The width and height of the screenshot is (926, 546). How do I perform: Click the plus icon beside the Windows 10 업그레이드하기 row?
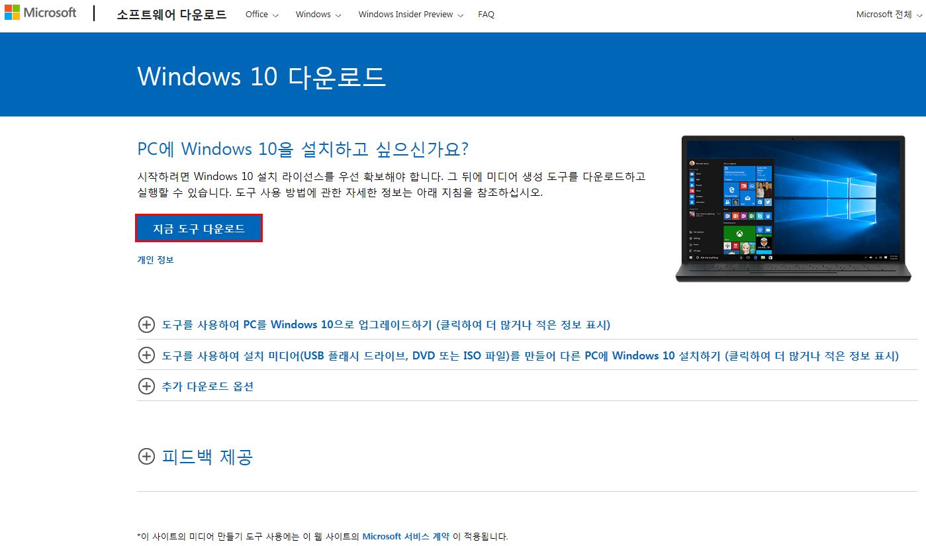click(146, 324)
